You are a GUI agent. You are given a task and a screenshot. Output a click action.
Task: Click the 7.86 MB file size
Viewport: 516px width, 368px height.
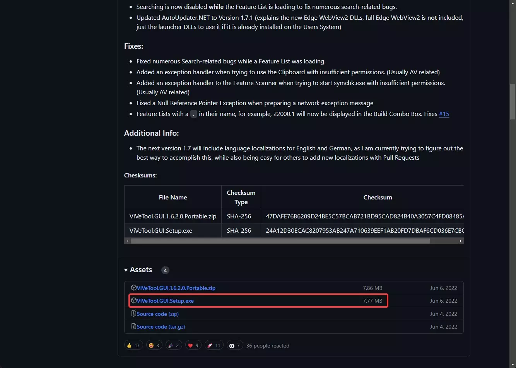click(x=372, y=288)
